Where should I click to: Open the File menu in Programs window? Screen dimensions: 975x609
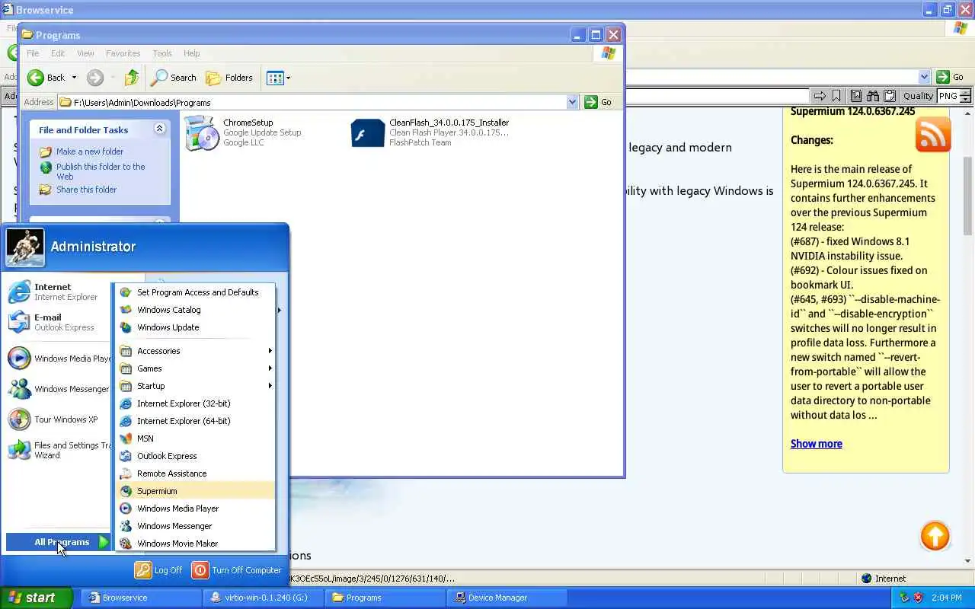tap(33, 53)
